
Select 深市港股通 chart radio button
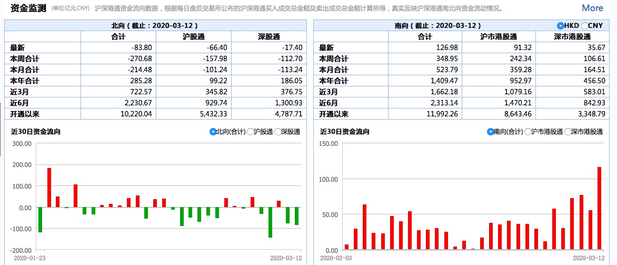(x=568, y=132)
